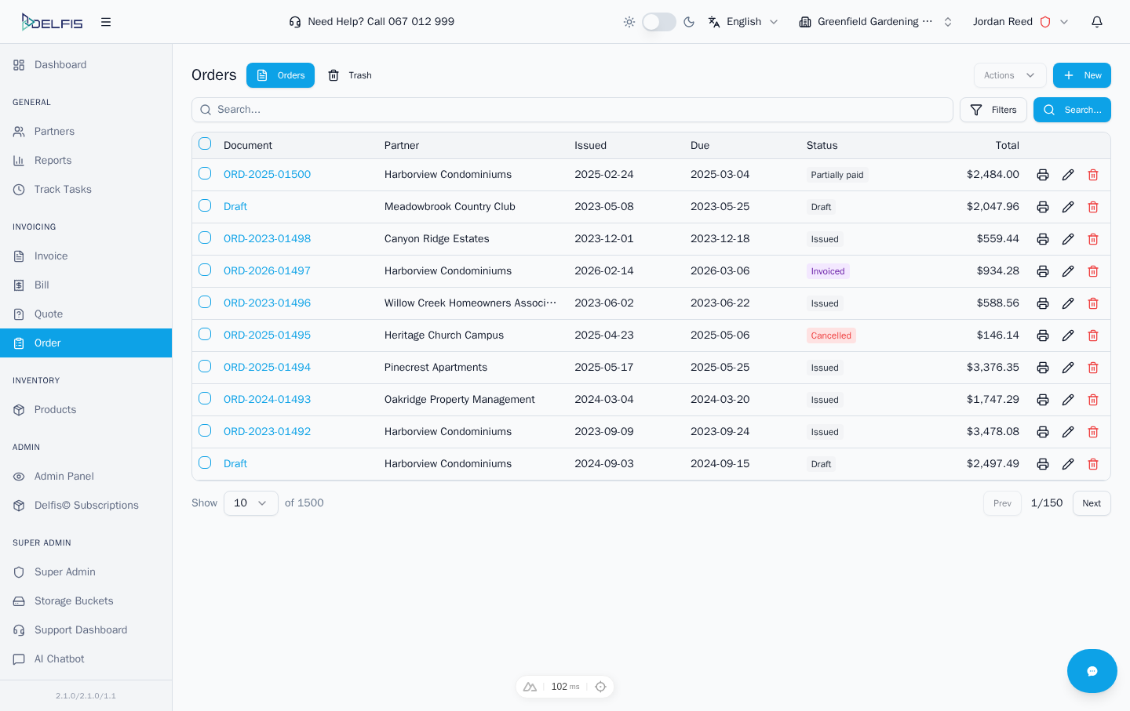Toggle dark mode switch

point(659,21)
